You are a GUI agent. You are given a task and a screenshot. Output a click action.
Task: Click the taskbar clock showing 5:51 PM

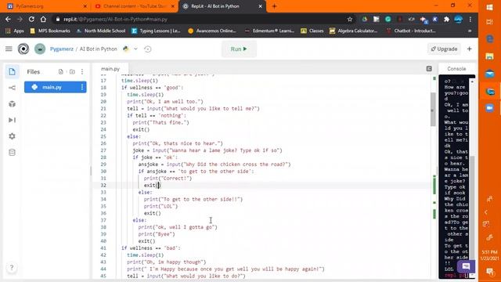pos(489,255)
